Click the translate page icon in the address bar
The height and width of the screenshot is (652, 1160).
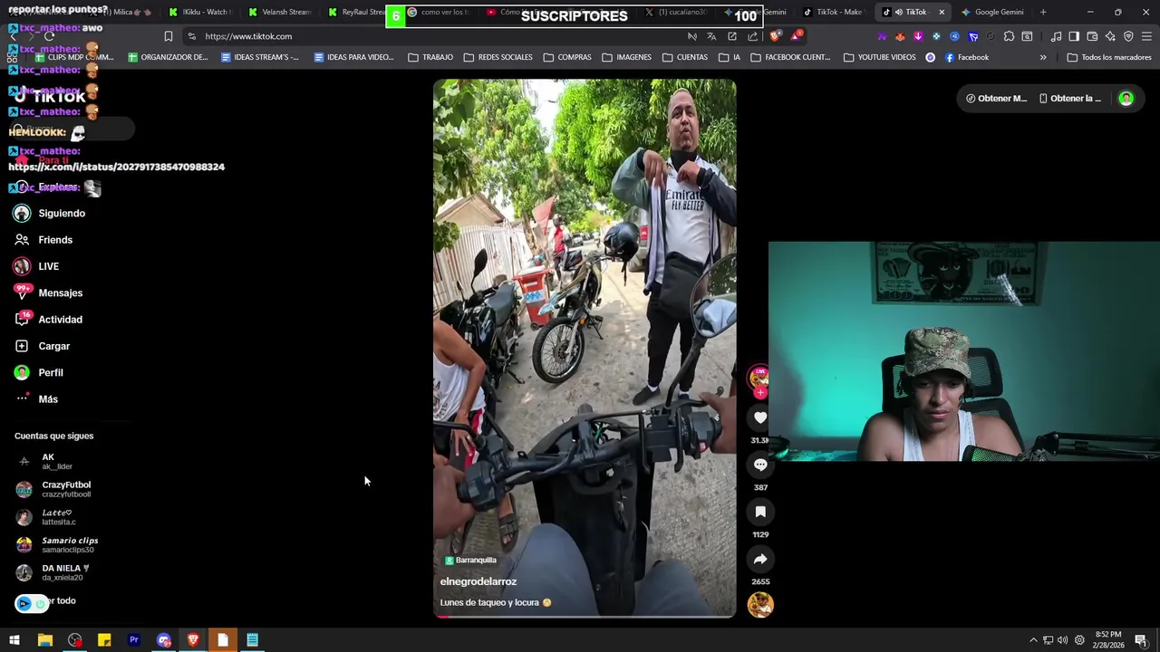point(711,36)
